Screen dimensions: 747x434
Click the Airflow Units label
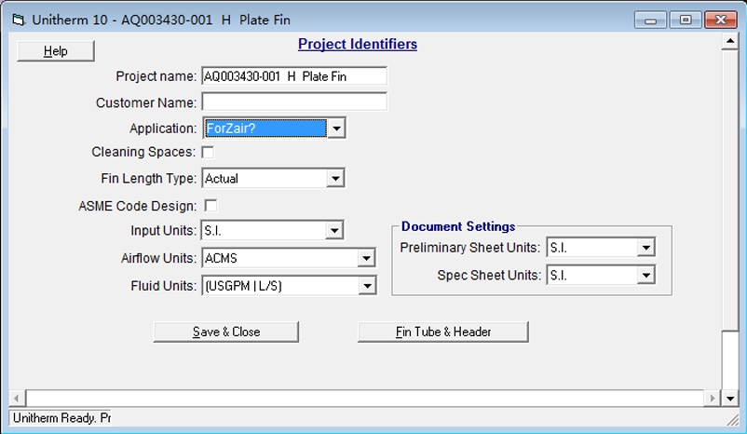pyautogui.click(x=158, y=258)
